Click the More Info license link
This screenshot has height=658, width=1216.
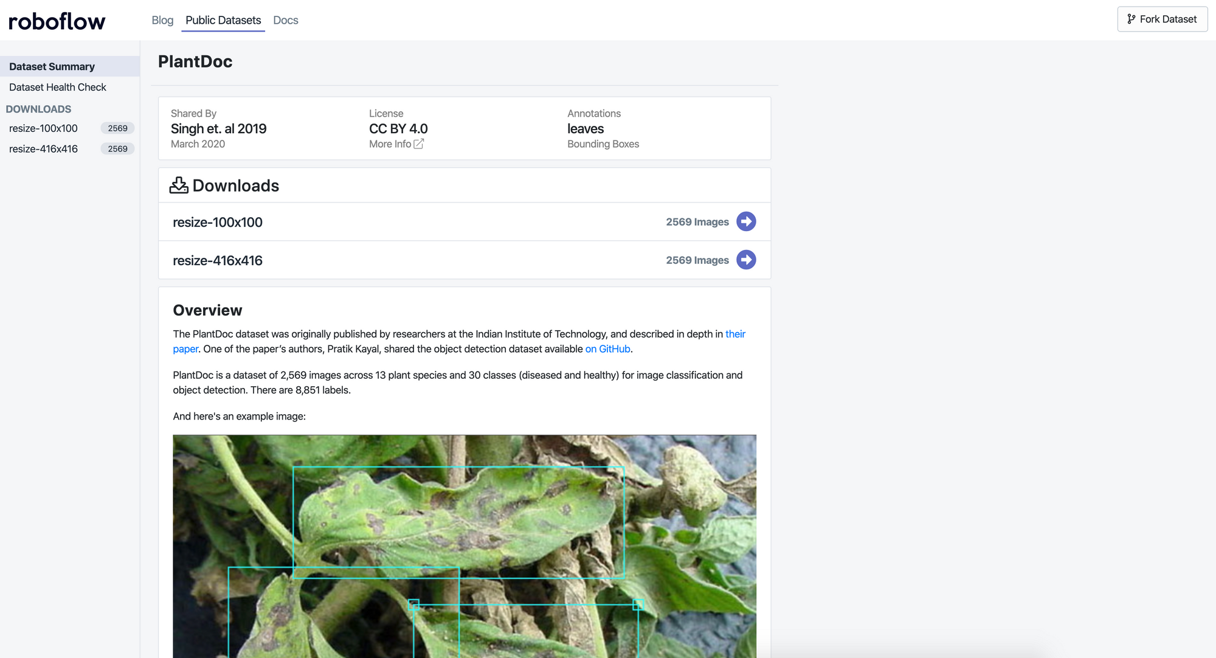(390, 144)
